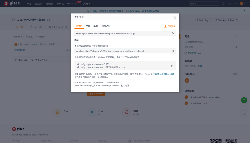Click the footer email address
The image size is (250, 143).
point(142,141)
